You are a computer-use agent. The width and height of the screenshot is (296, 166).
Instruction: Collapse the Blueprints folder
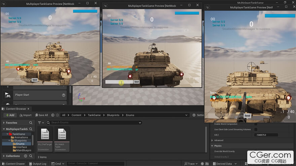tap(9, 141)
